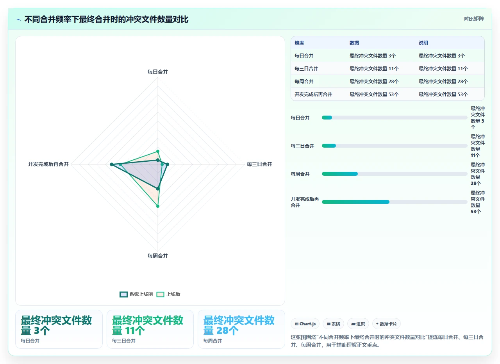Open the 最终冲突文件数量 3个 data card
Image resolution: width=500 pixels, height=364 pixels.
(59, 329)
